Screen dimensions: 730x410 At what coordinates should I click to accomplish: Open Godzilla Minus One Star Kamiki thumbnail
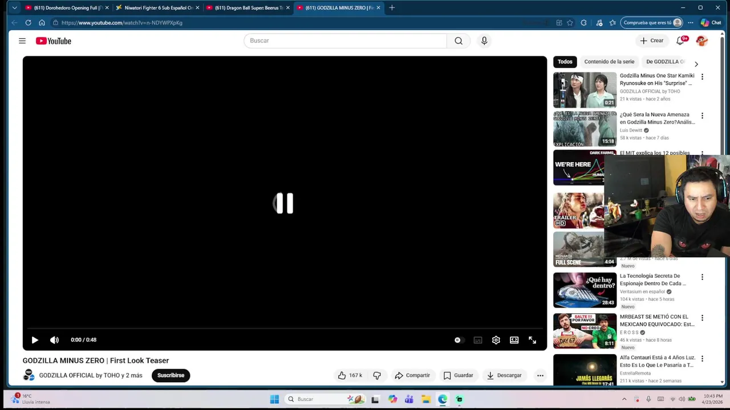585,90
